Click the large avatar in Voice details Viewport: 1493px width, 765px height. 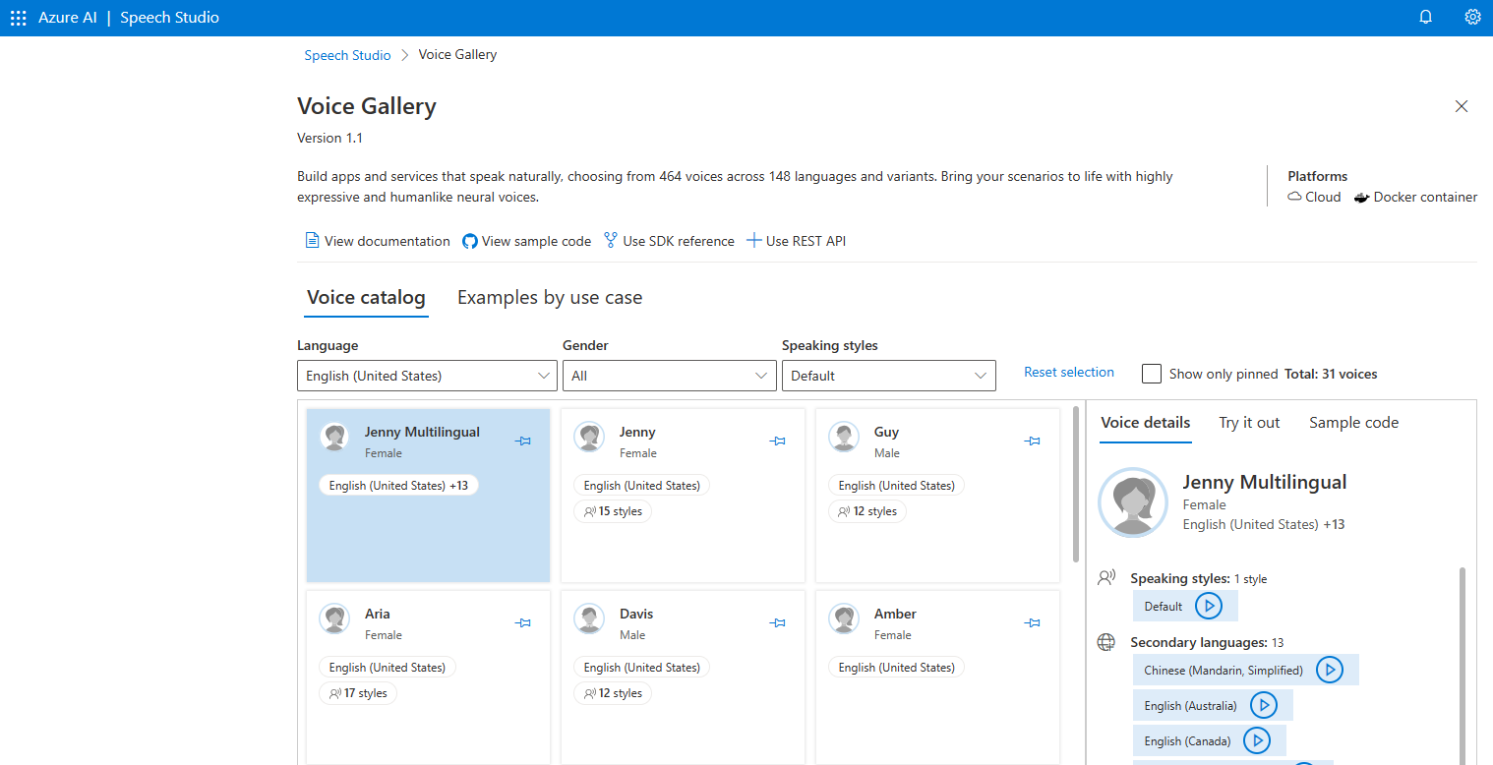1133,501
